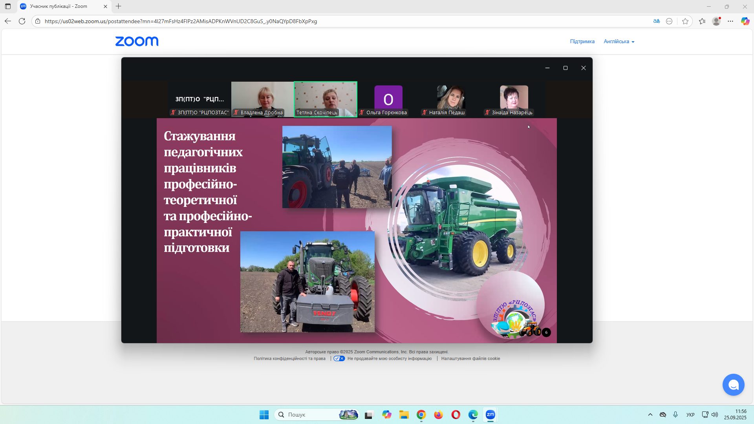The height and width of the screenshot is (424, 754).
Task: Expand hidden system tray icons chevron
Action: point(650,415)
